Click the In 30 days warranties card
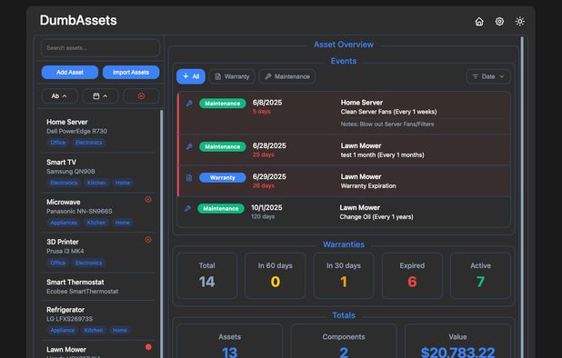 coord(344,275)
